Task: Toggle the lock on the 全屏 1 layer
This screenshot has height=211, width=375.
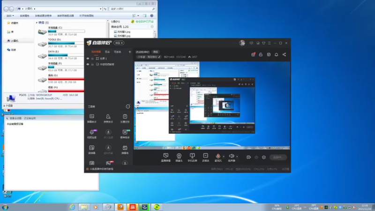Action: click(x=92, y=58)
